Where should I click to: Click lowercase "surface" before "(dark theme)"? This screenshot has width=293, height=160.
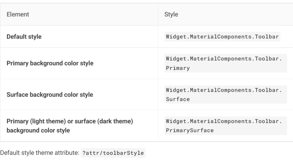85,121
